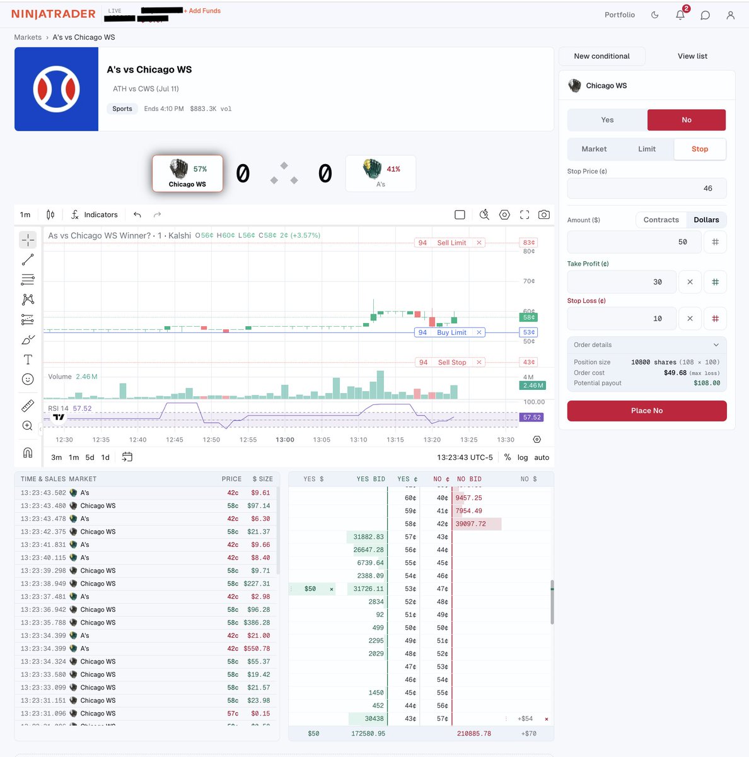
Task: Open the New conditional tab
Action: point(601,56)
